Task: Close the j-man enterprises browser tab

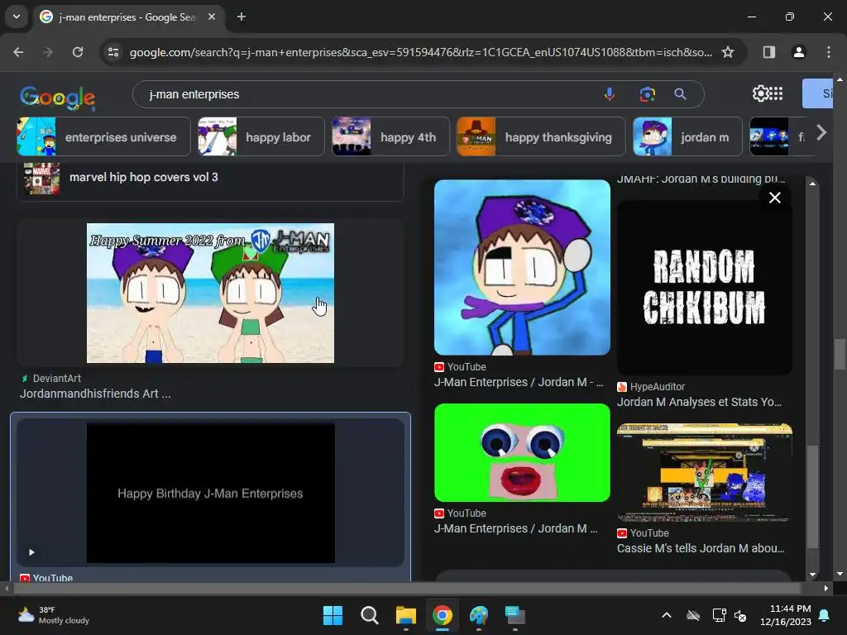Action: (x=212, y=17)
